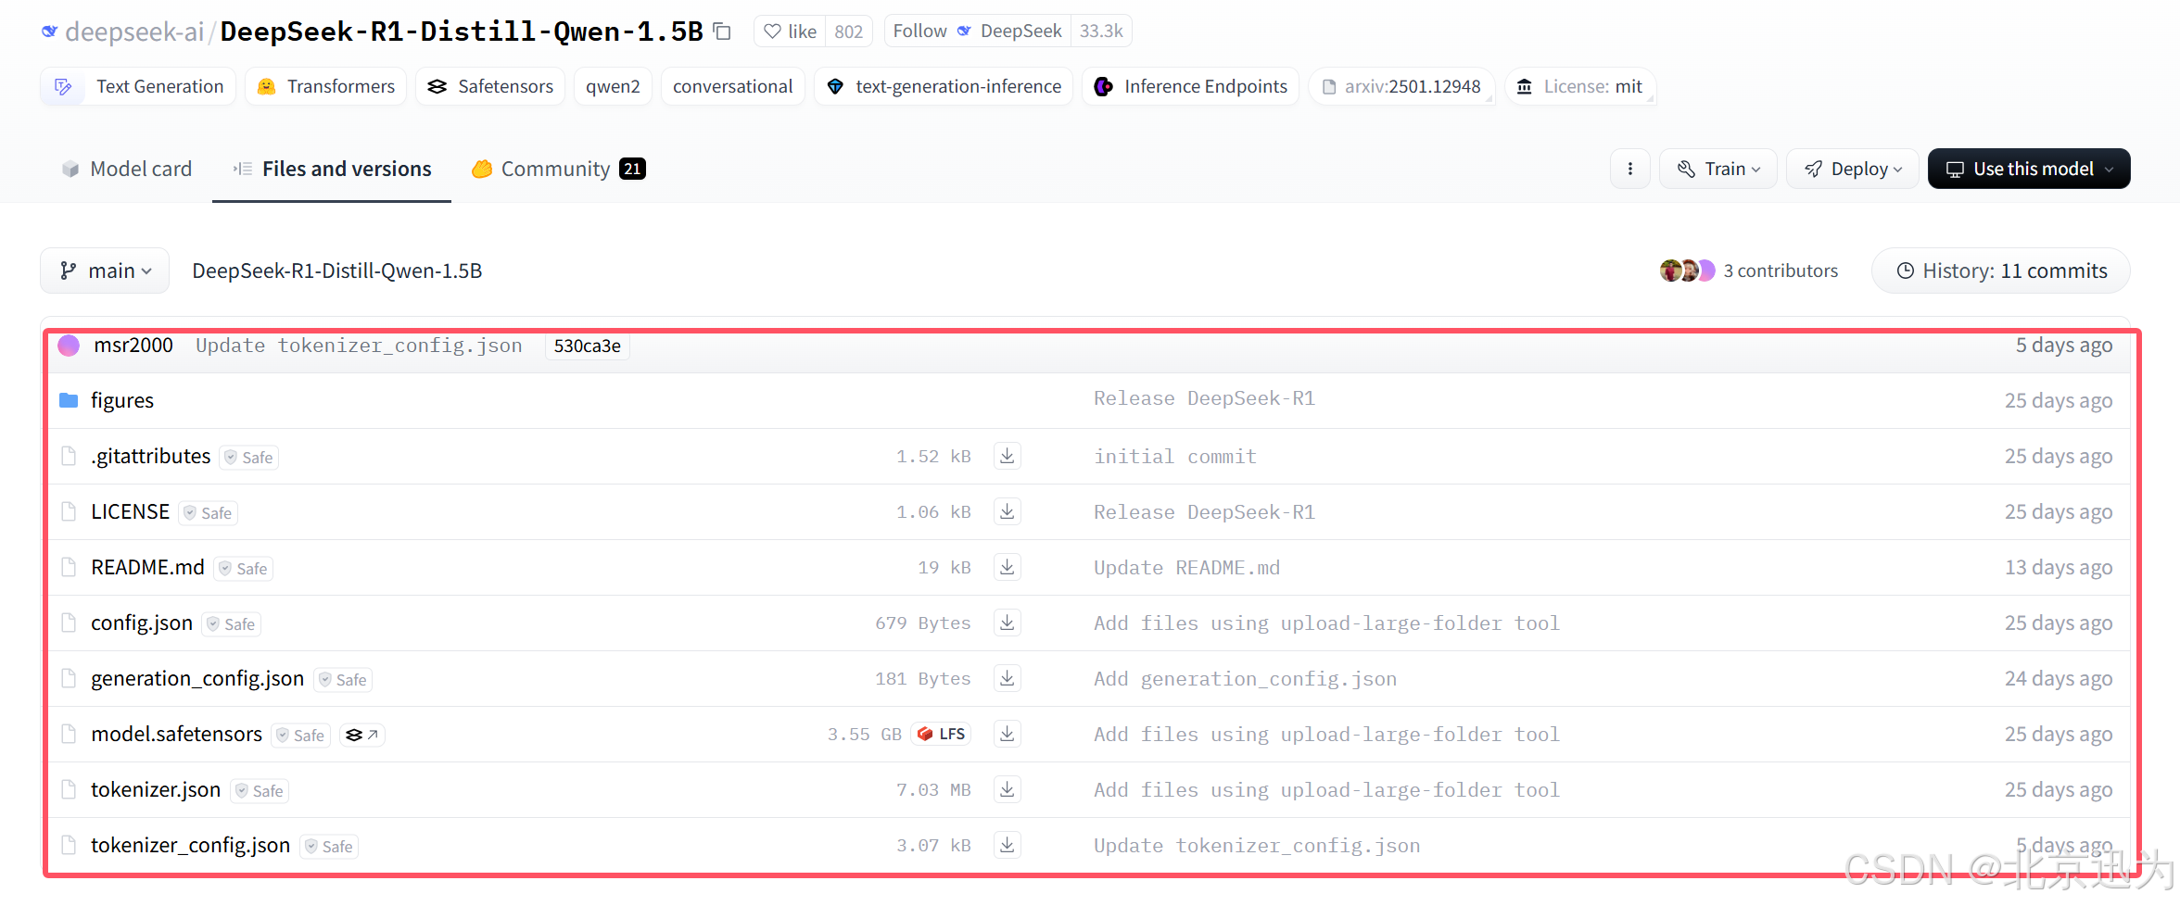Viewport: 2180px width, 906px height.
Task: Select the conversational tag
Action: click(x=732, y=86)
